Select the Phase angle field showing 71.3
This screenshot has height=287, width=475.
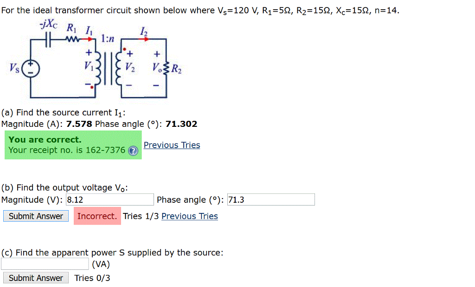click(x=271, y=199)
